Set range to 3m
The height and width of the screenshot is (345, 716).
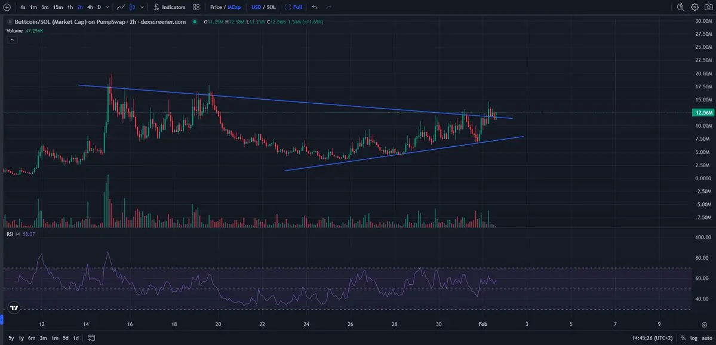[44, 338]
